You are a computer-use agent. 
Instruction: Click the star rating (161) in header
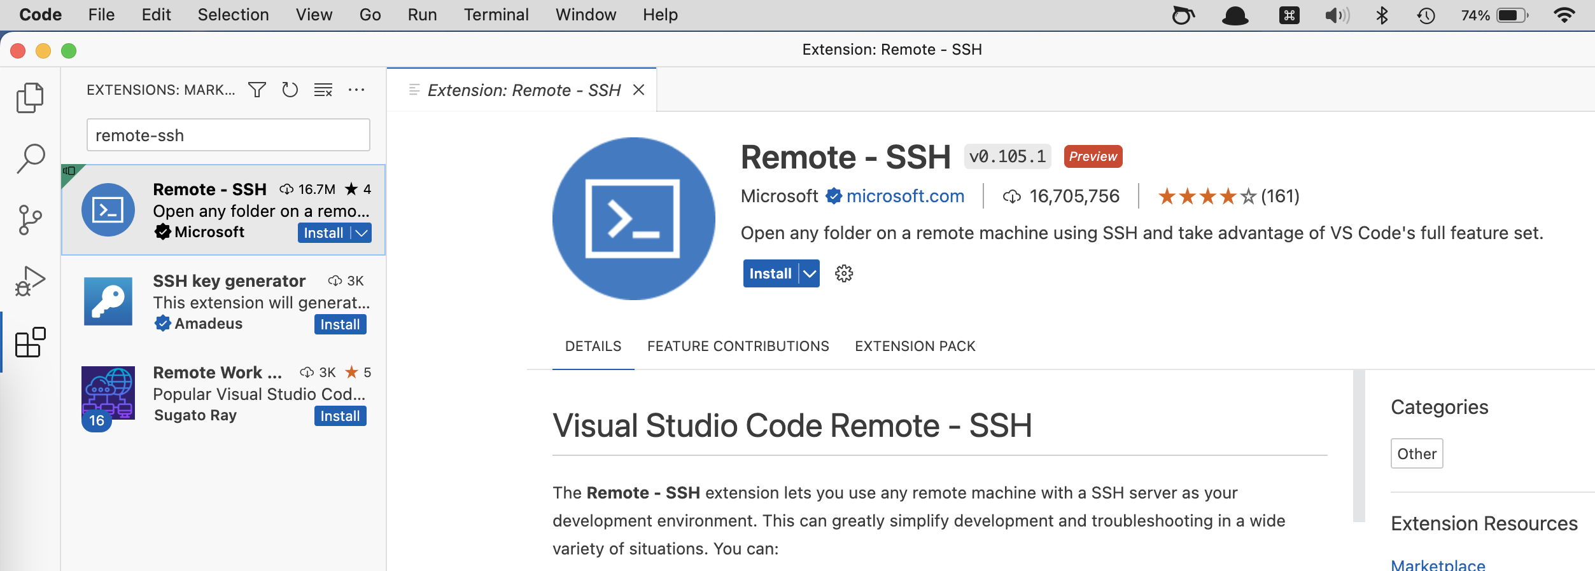pos(1228,196)
